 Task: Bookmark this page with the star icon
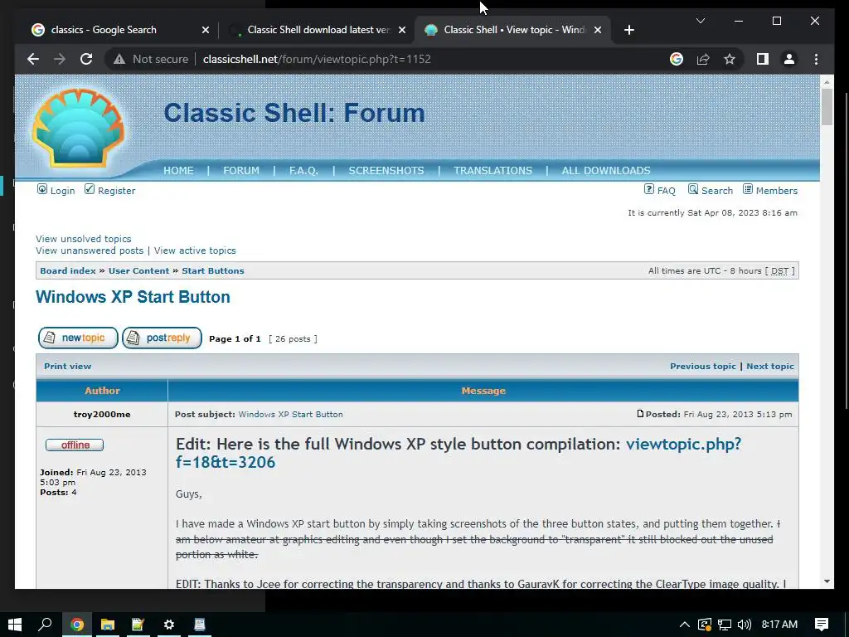(730, 59)
